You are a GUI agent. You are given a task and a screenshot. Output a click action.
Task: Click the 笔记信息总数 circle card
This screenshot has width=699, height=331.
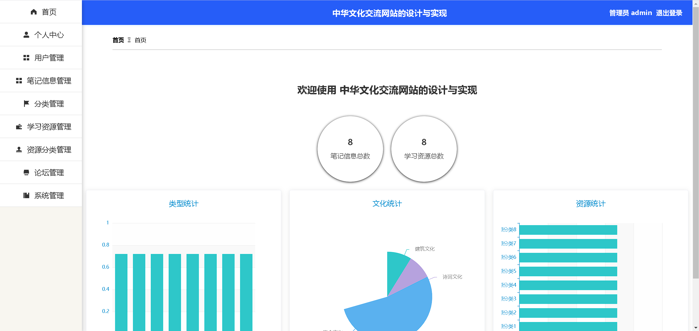coord(350,149)
